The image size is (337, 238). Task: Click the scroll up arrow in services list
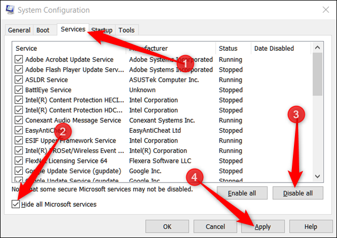click(317, 48)
